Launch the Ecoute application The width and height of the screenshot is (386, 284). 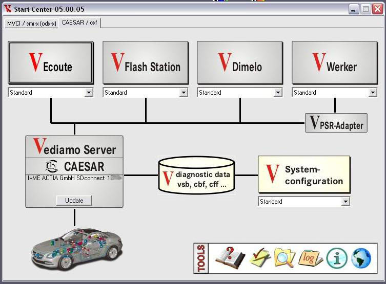(x=51, y=63)
